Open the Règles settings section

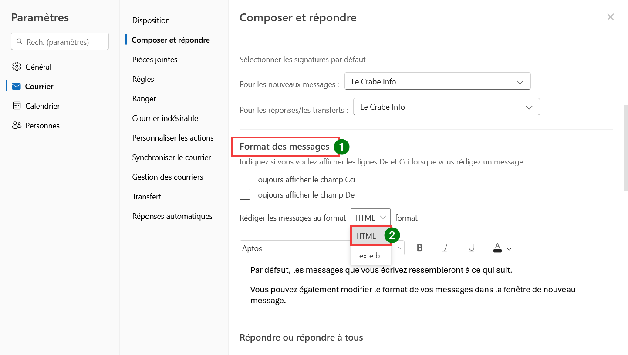pyautogui.click(x=143, y=79)
